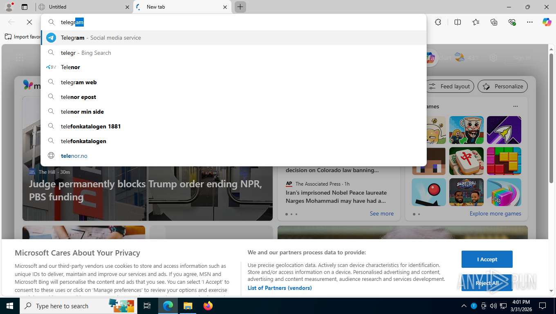Screen dimensions: 556x314
Task: Launch the red ball game thumbnail
Action: [x=429, y=192]
